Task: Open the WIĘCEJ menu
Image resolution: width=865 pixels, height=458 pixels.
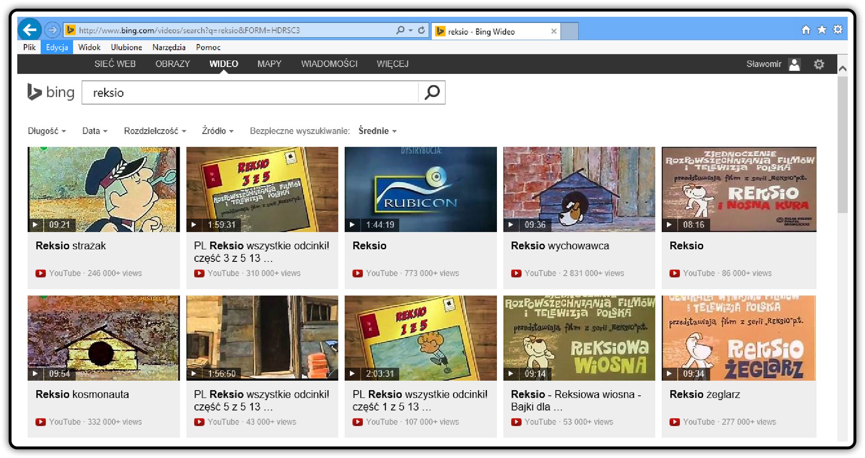Action: pyautogui.click(x=392, y=64)
